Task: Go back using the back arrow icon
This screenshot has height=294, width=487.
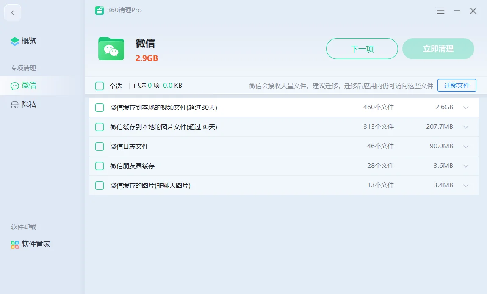Action: pos(13,13)
